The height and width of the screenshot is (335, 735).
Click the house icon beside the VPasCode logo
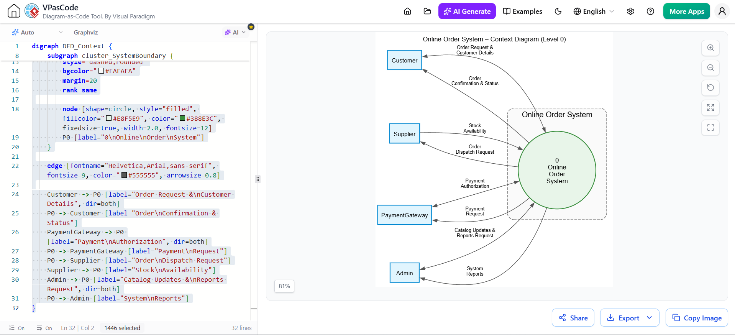pos(14,11)
